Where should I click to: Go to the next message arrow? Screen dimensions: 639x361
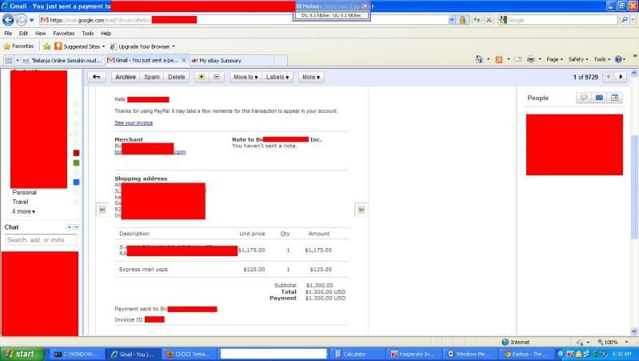coord(621,77)
